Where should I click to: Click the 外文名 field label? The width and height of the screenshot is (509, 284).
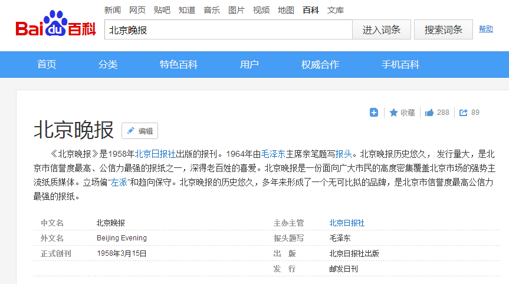click(52, 238)
